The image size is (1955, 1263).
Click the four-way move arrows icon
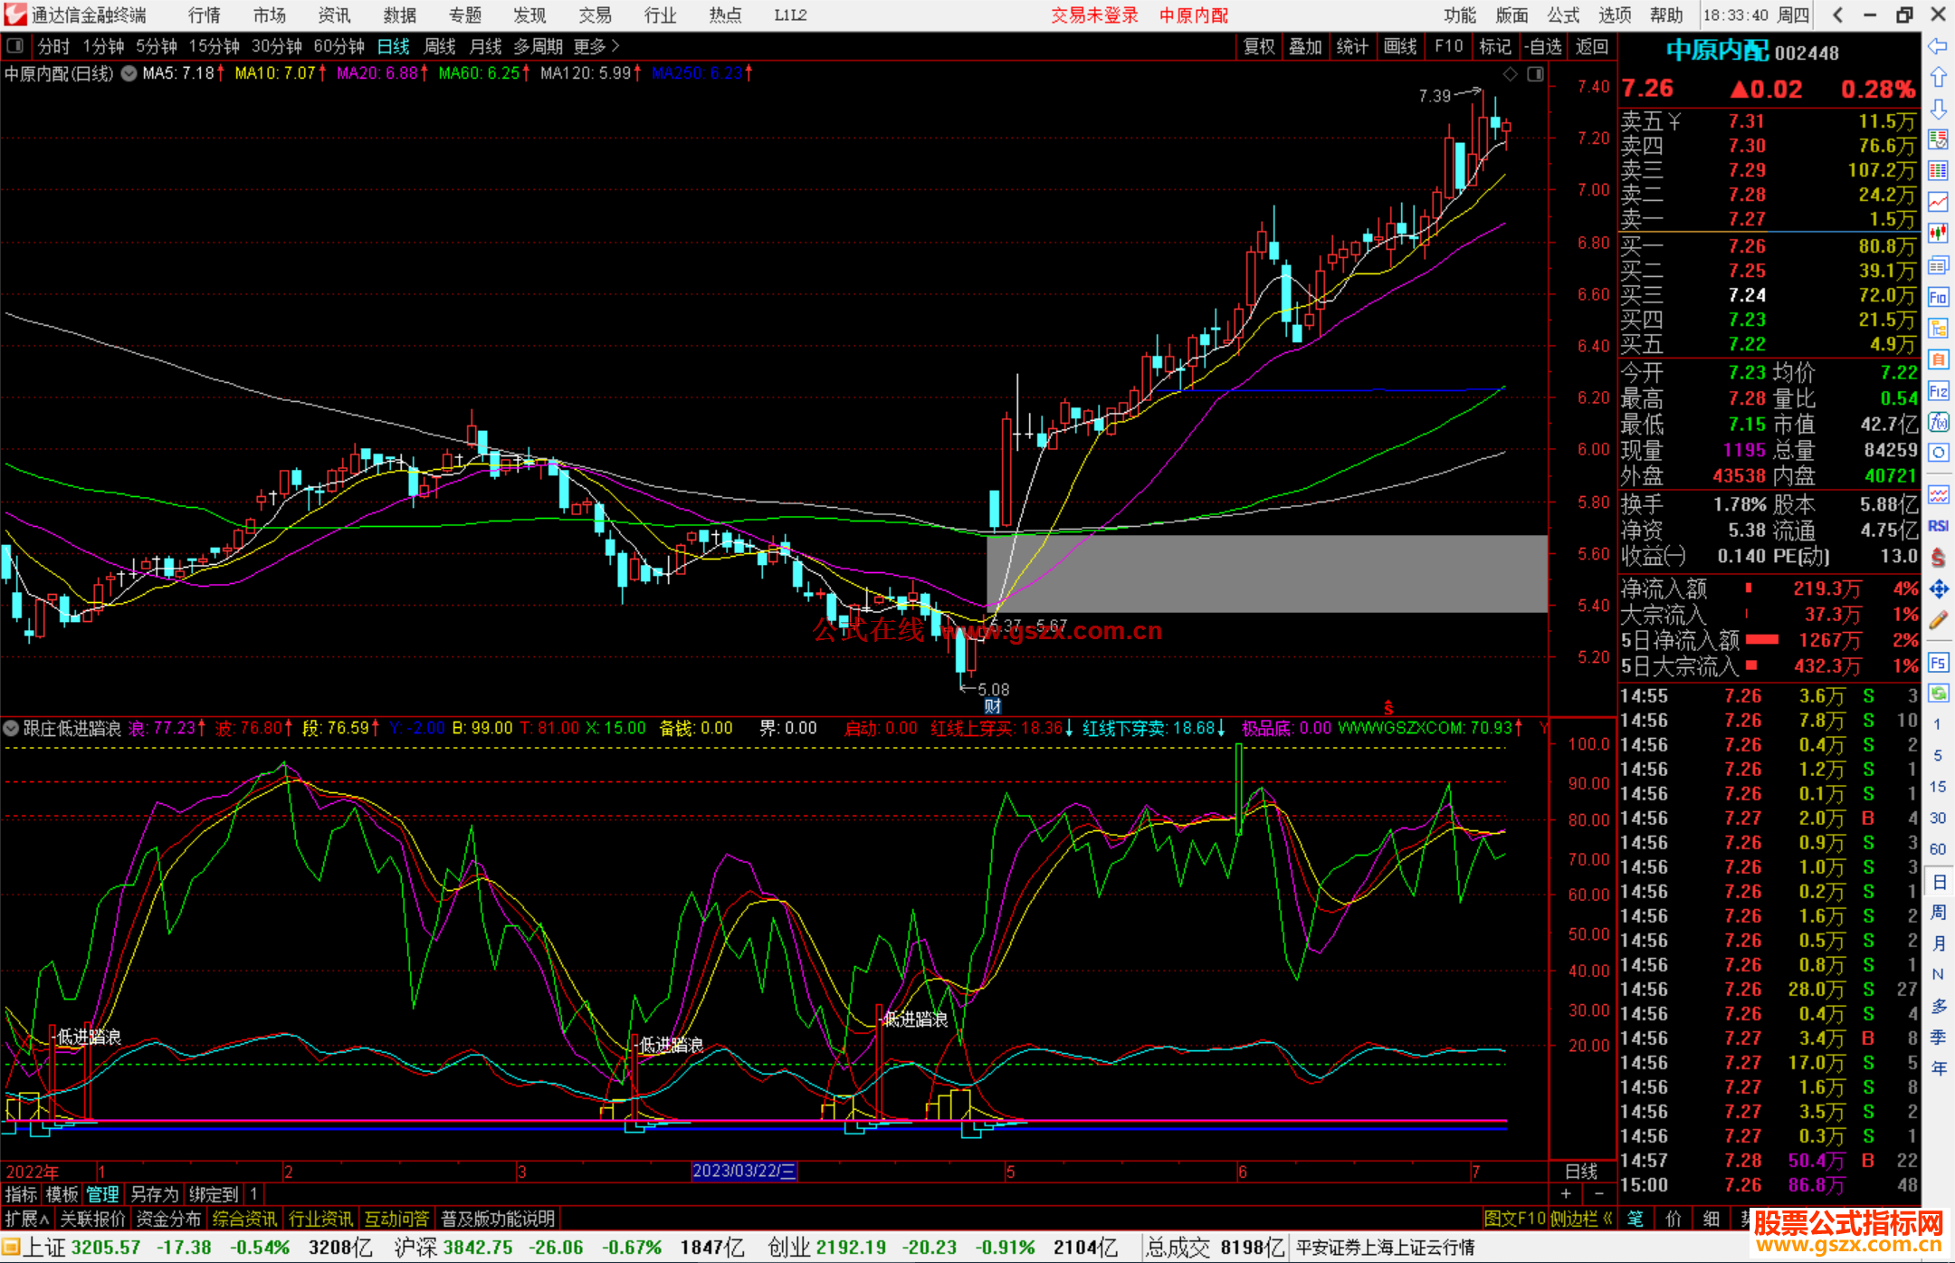click(x=1938, y=589)
